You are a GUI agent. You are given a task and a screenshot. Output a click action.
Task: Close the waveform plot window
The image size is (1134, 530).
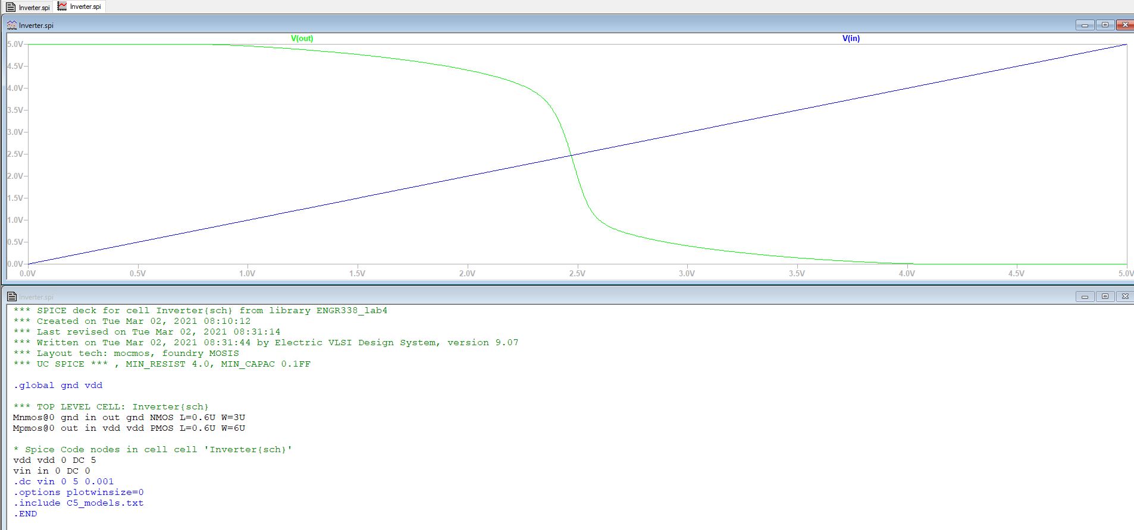1124,25
